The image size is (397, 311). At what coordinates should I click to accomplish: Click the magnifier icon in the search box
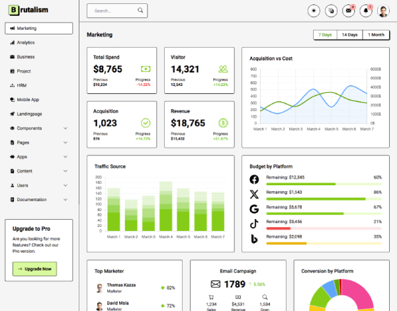point(140,11)
